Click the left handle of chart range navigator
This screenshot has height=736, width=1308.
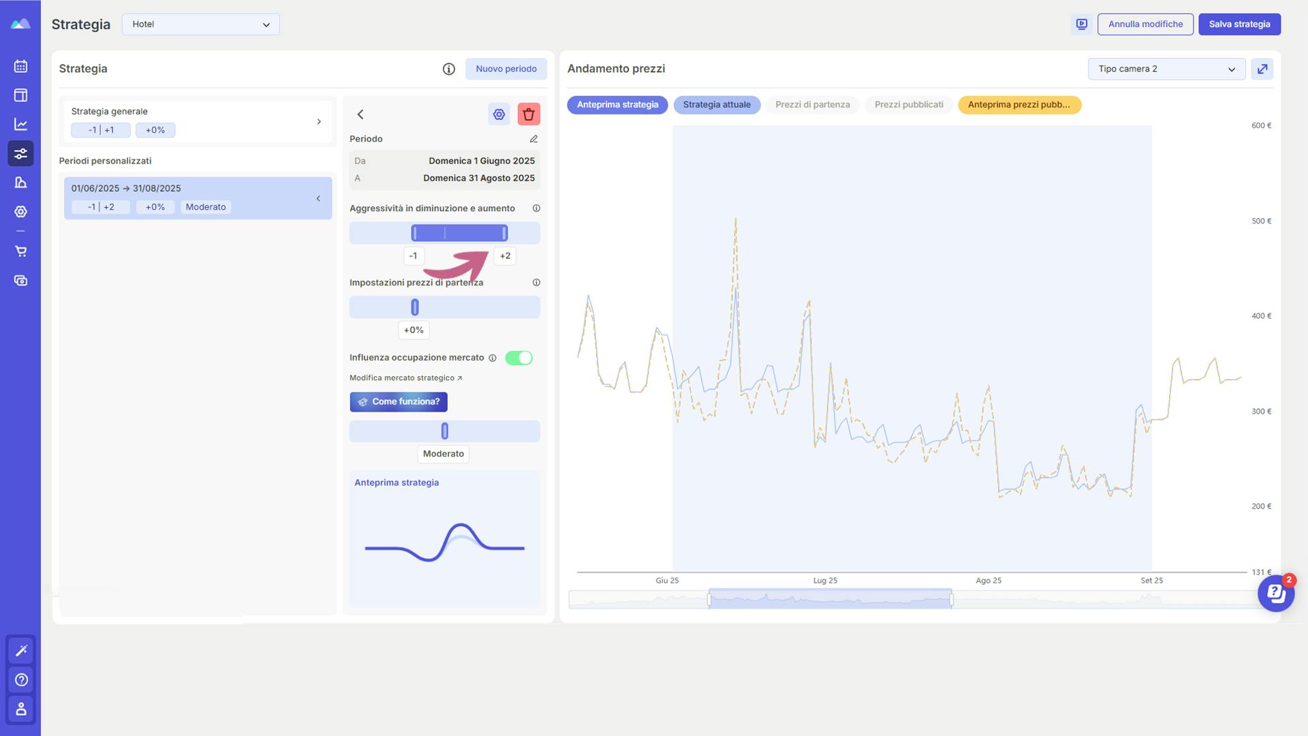(709, 600)
